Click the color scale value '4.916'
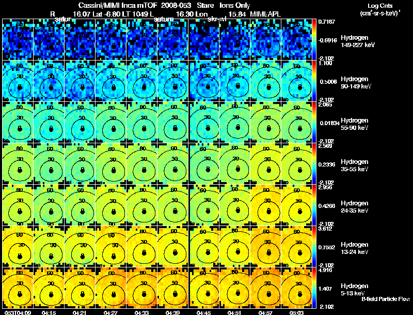The image size is (413, 315). [x=325, y=271]
